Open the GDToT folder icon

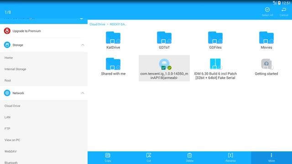click(164, 37)
